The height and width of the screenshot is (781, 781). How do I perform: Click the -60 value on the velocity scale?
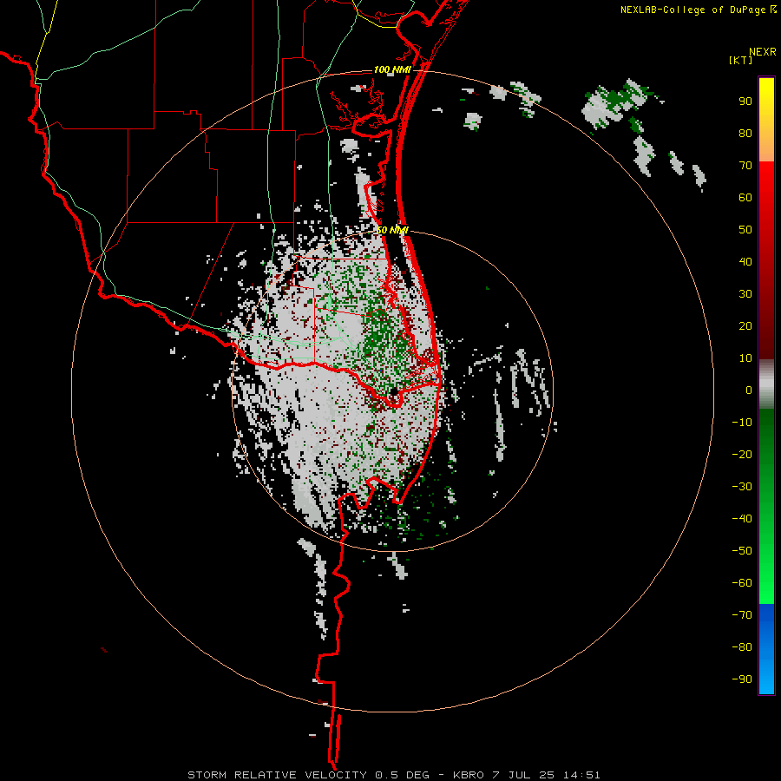click(x=742, y=583)
